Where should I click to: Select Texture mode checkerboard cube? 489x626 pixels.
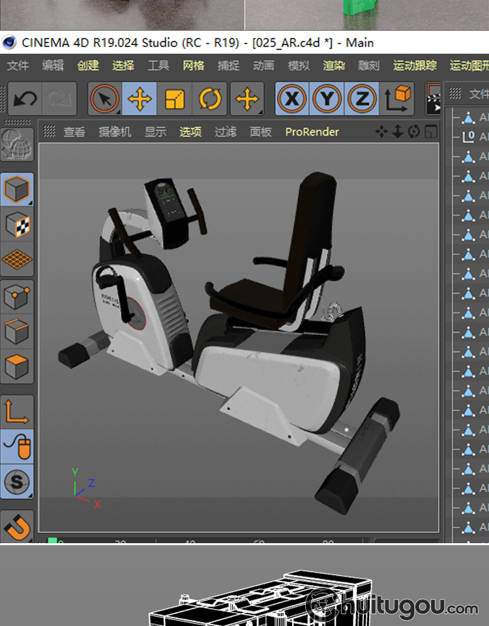coord(17,224)
